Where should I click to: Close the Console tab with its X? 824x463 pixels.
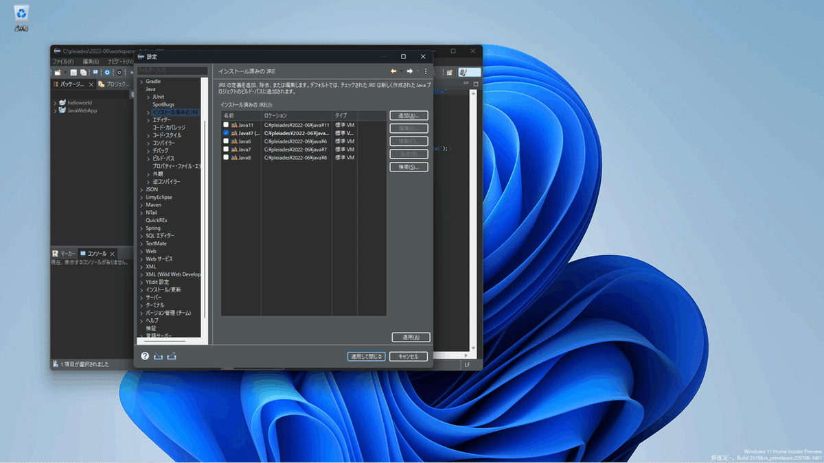click(113, 253)
